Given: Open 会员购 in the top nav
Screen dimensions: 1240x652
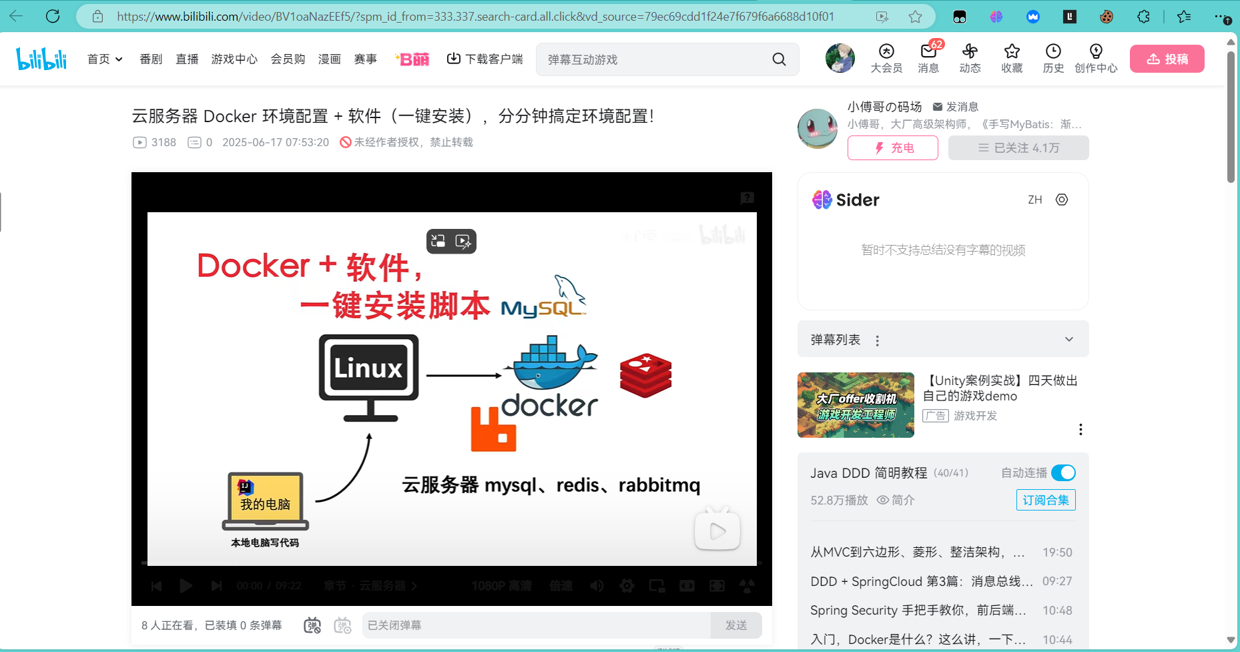Looking at the screenshot, I should coord(288,59).
